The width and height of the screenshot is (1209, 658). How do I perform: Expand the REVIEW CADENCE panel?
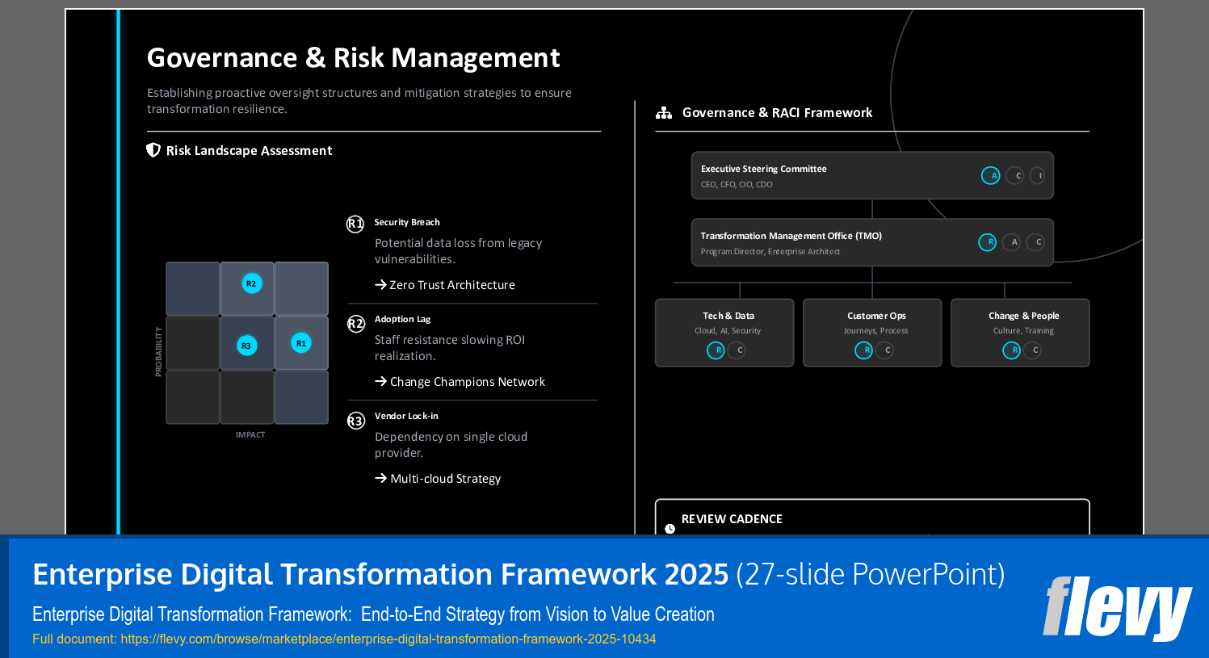pos(872,519)
